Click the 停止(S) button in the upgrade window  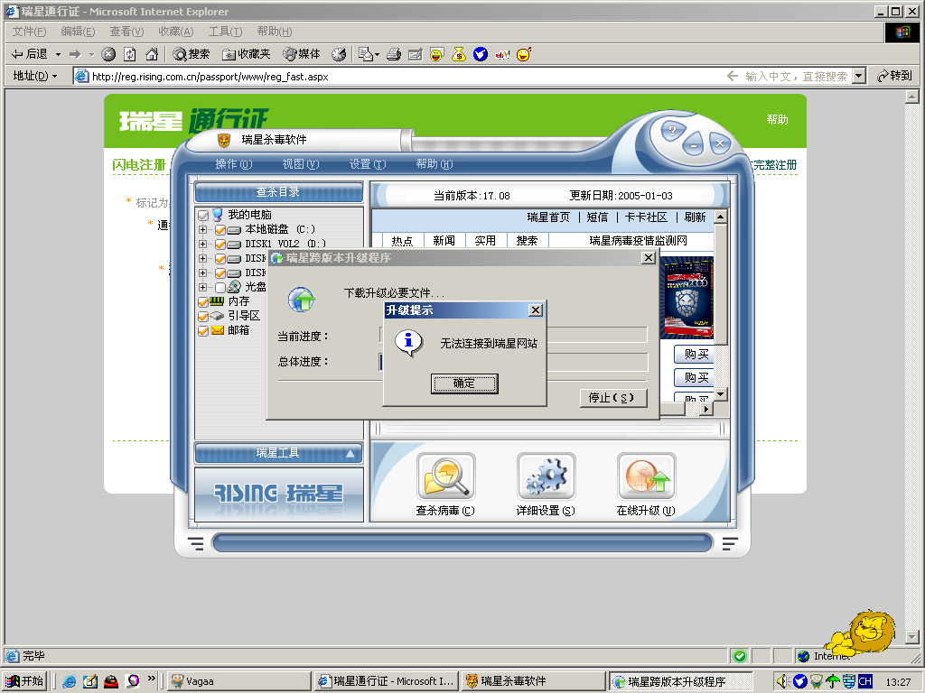tap(612, 398)
